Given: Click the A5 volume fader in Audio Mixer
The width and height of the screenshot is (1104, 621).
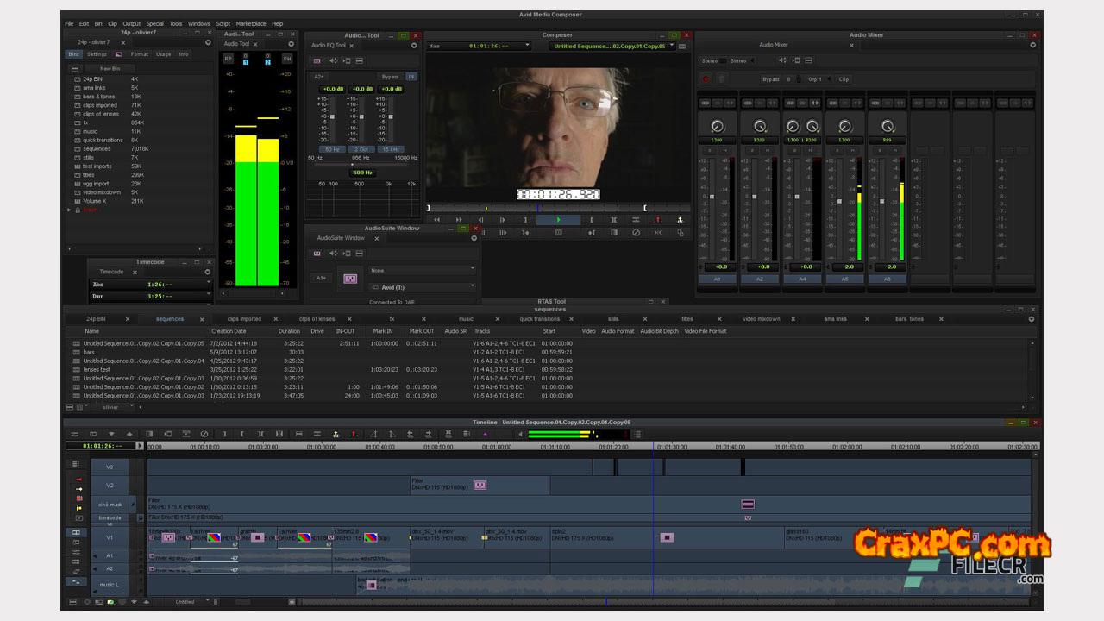Looking at the screenshot, I should tap(839, 202).
